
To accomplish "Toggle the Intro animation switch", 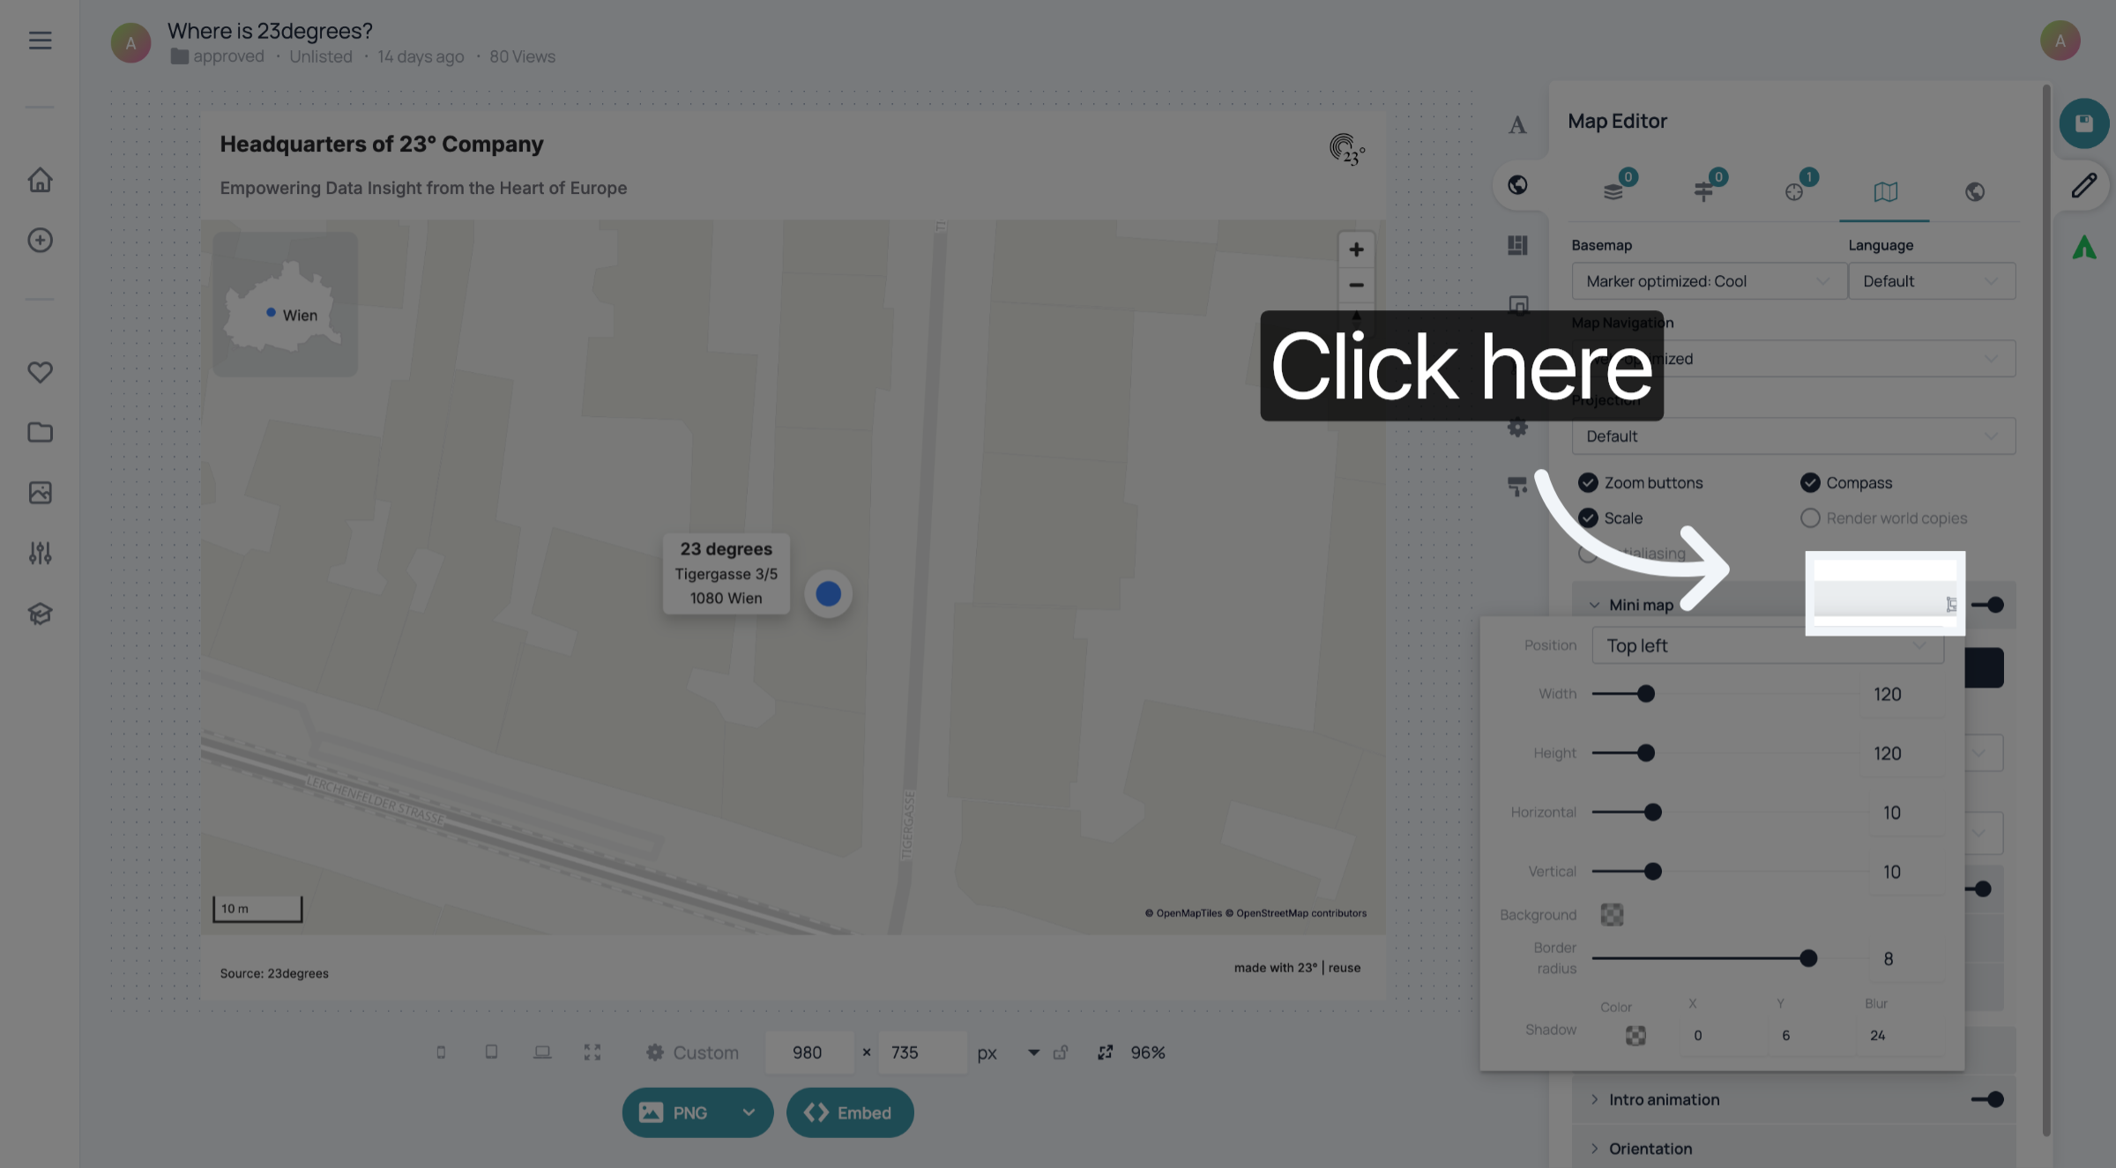I will tap(1988, 1099).
